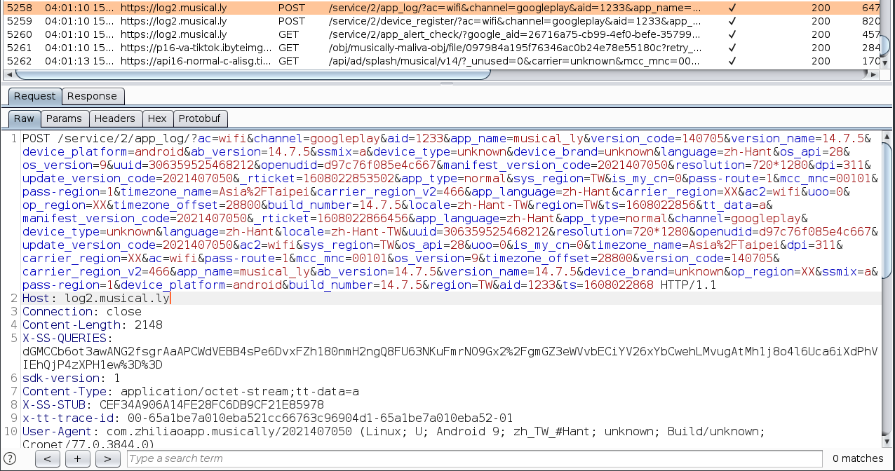Image resolution: width=895 pixels, height=471 pixels.
Task: Click the checkmark in row 5260
Action: tap(732, 34)
